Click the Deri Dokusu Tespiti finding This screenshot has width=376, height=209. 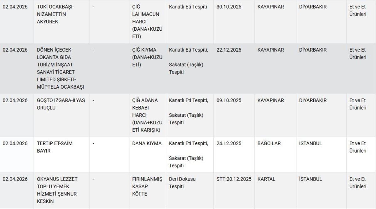pos(182,183)
